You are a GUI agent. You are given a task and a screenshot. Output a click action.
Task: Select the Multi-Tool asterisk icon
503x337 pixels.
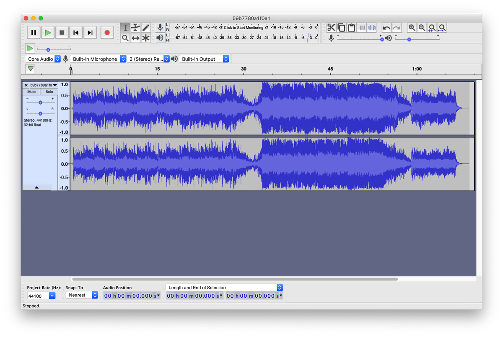tap(145, 38)
